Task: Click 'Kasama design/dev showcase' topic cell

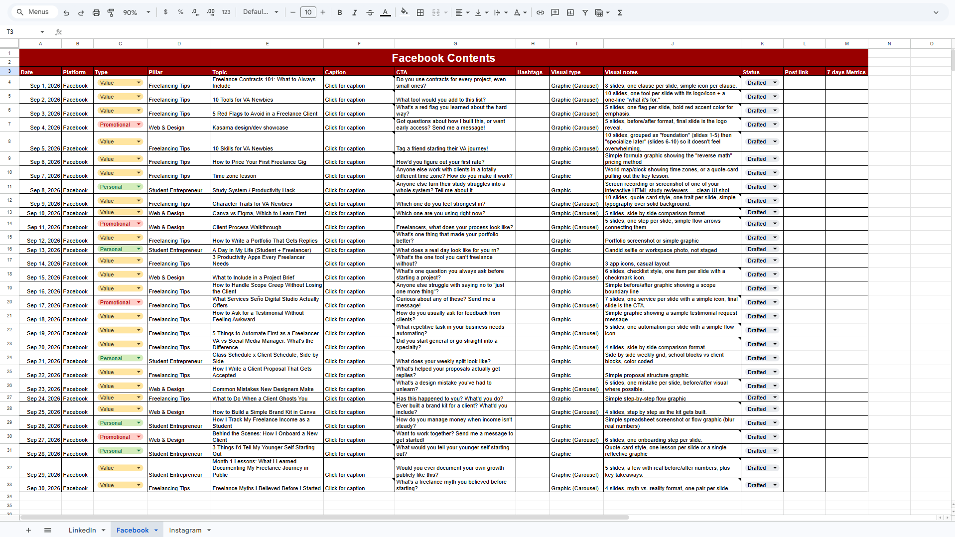Action: click(x=267, y=125)
